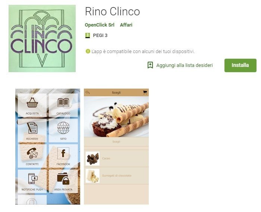This screenshot has width=261, height=212.
Task: Tap the Richiedi document icon
Action: click(x=32, y=128)
